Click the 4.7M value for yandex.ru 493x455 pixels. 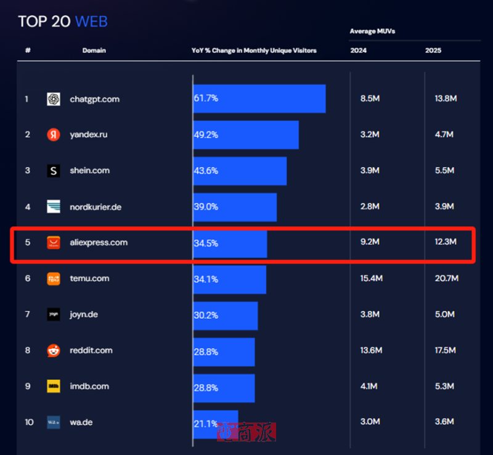(x=444, y=134)
